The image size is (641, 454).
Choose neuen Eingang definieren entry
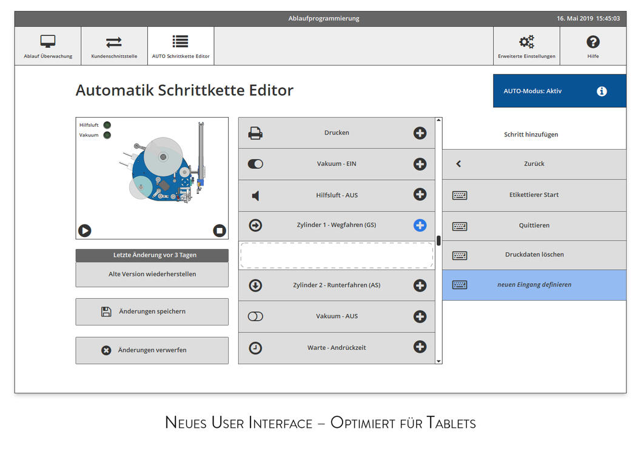[x=534, y=285]
